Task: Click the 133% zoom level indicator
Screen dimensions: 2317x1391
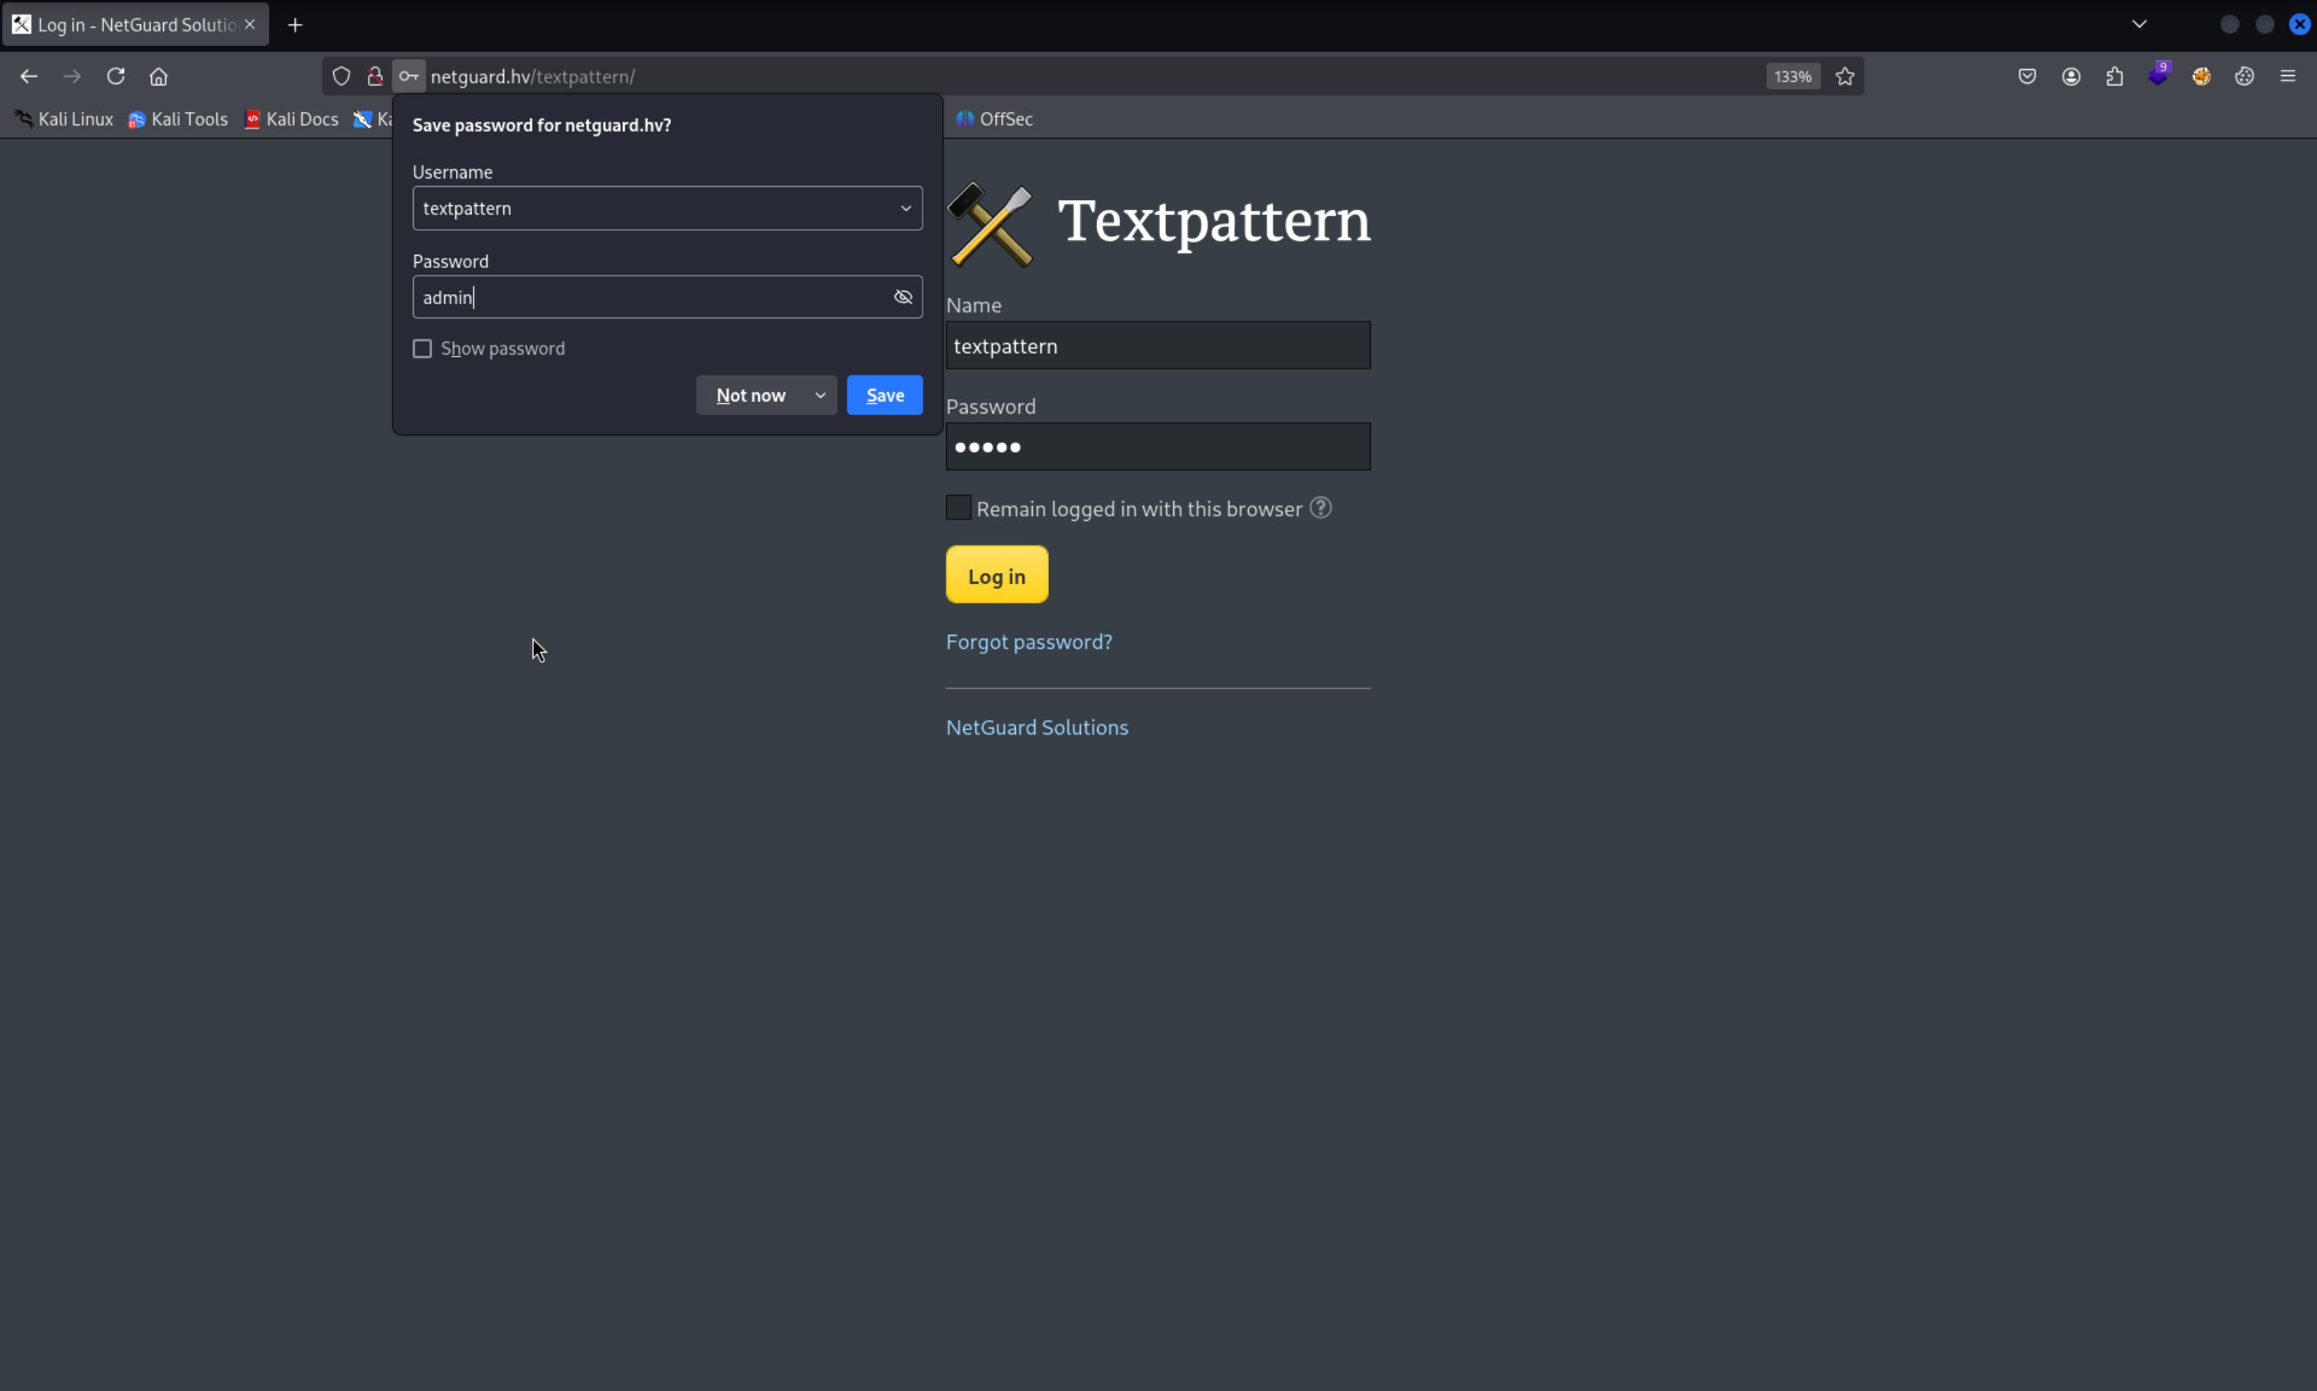Action: click(1792, 76)
